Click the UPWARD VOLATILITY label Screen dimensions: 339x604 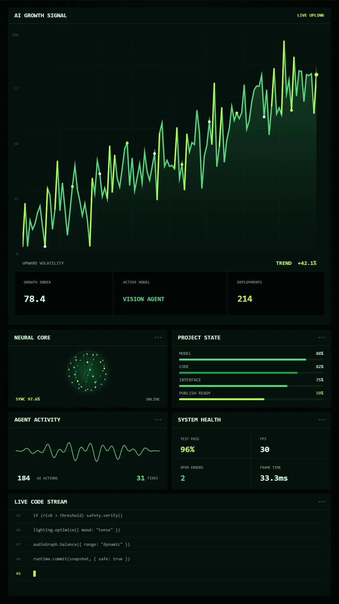[43, 263]
